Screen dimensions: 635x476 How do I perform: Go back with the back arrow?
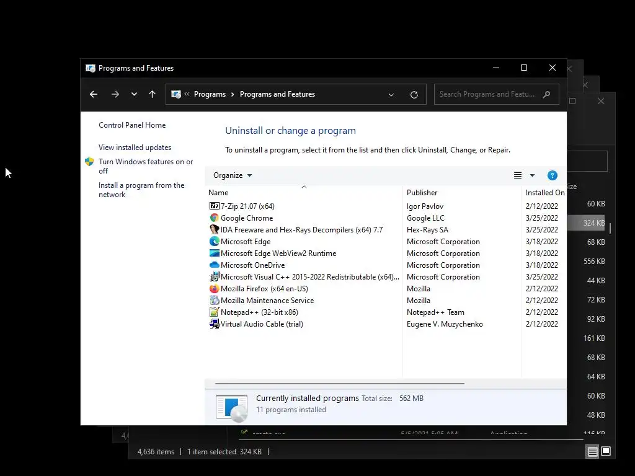(x=94, y=94)
